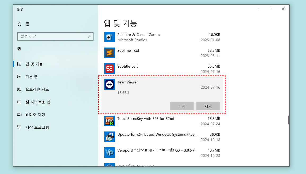This screenshot has width=306, height=174.
Task: Click the 기본 앱 icon
Action: coord(19,76)
